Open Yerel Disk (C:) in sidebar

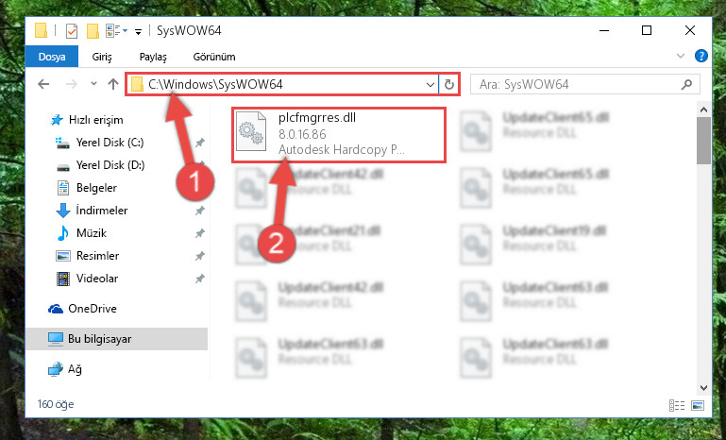[110, 143]
